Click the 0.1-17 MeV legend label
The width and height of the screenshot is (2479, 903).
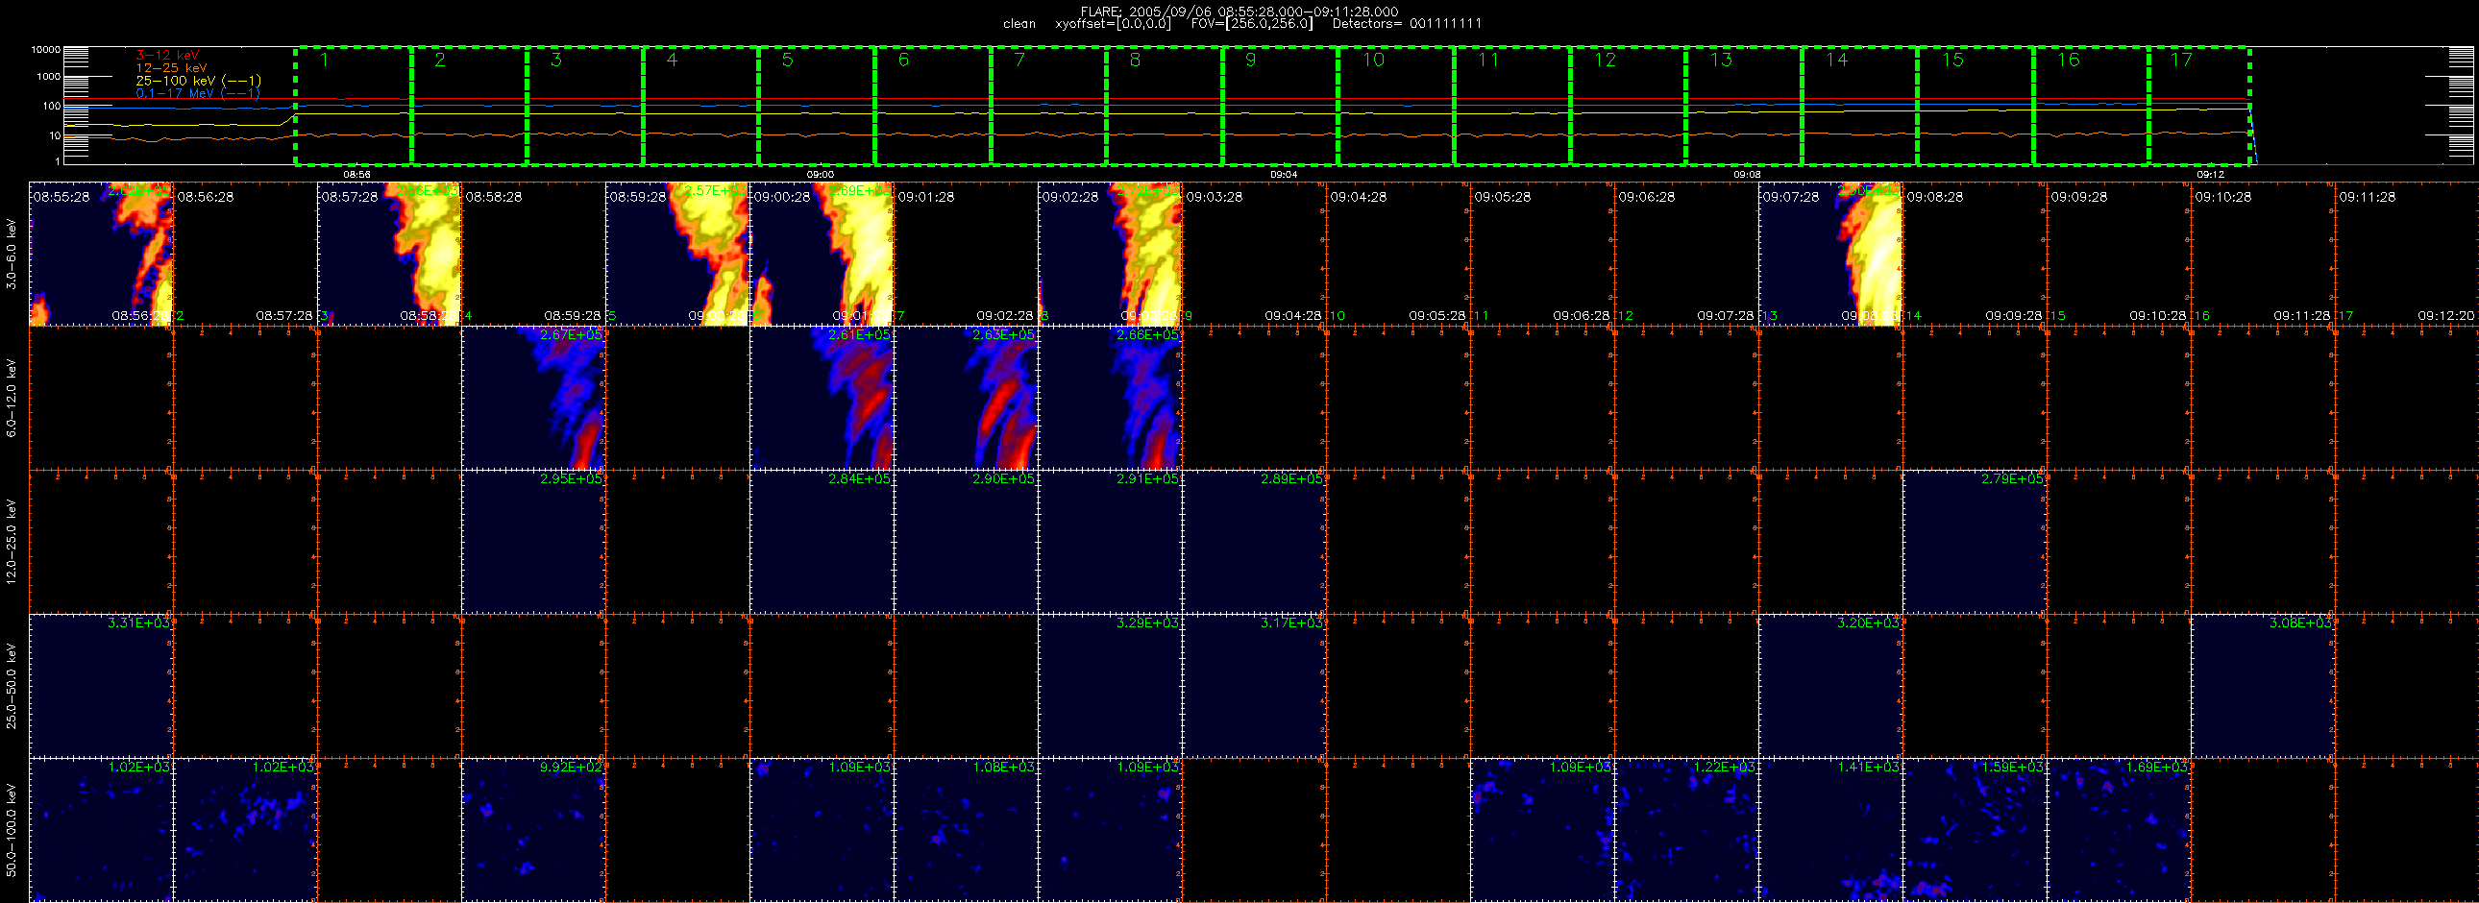click(x=198, y=93)
